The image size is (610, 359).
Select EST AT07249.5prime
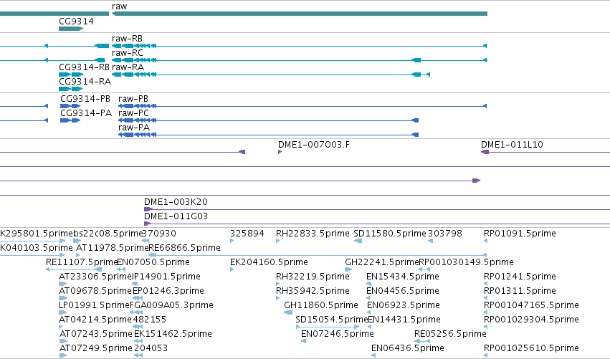pyautogui.click(x=96, y=348)
